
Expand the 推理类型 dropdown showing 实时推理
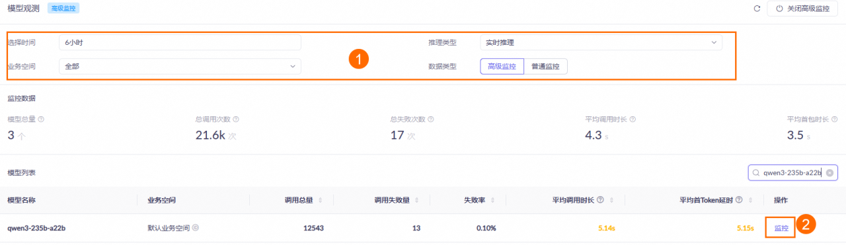click(601, 42)
